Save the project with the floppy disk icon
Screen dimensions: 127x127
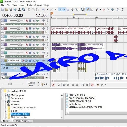(x=11, y=9)
